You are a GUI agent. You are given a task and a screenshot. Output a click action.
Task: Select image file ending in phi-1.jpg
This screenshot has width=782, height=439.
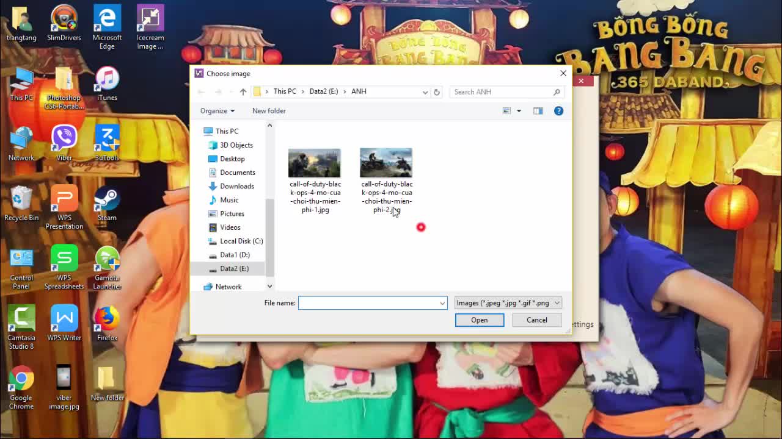click(315, 180)
